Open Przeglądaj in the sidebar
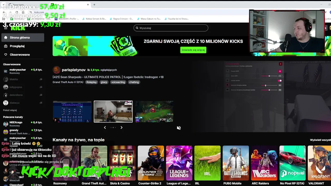331x186 pixels. 23,46
